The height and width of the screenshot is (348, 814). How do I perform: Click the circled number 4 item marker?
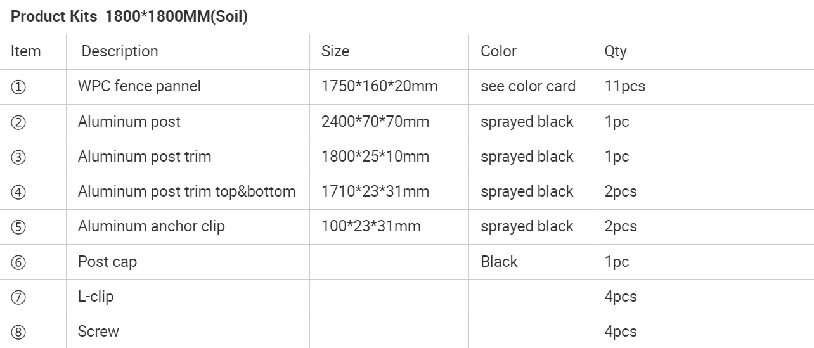[x=18, y=192]
